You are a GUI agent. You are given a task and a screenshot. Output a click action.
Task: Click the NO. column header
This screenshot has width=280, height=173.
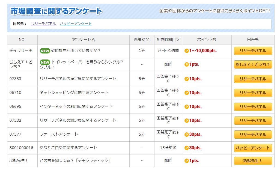[22, 40]
